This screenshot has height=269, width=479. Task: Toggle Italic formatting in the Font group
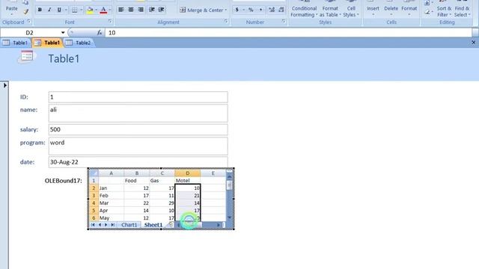(x=49, y=10)
